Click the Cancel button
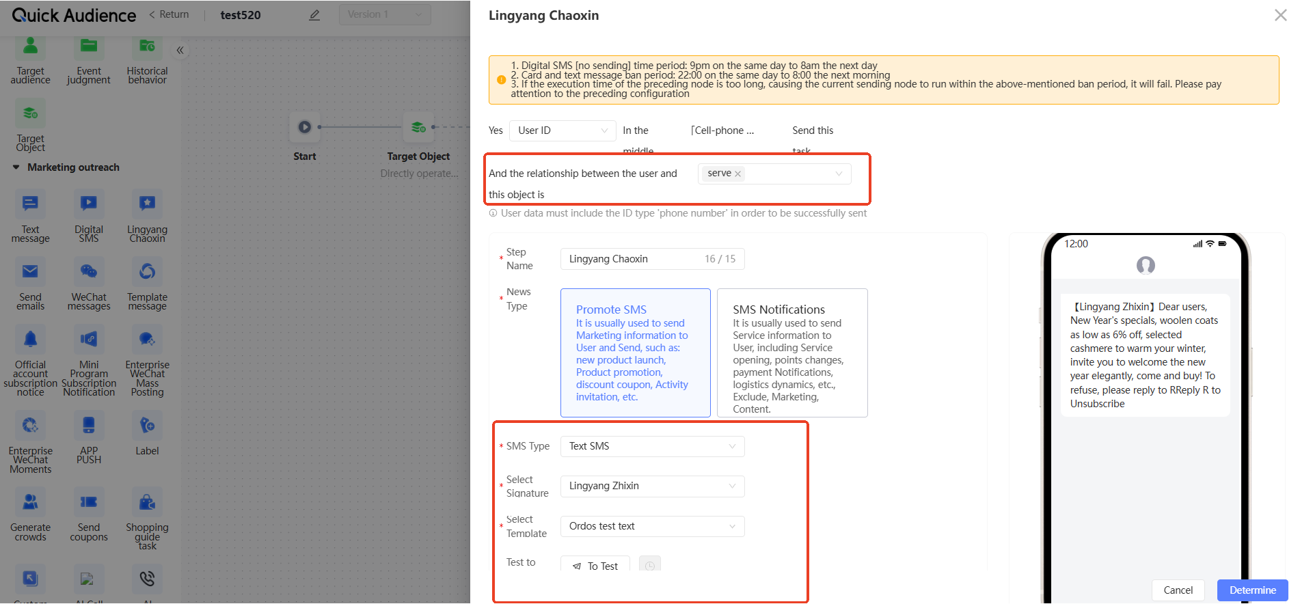The height and width of the screenshot is (604, 1300). [x=1178, y=590]
